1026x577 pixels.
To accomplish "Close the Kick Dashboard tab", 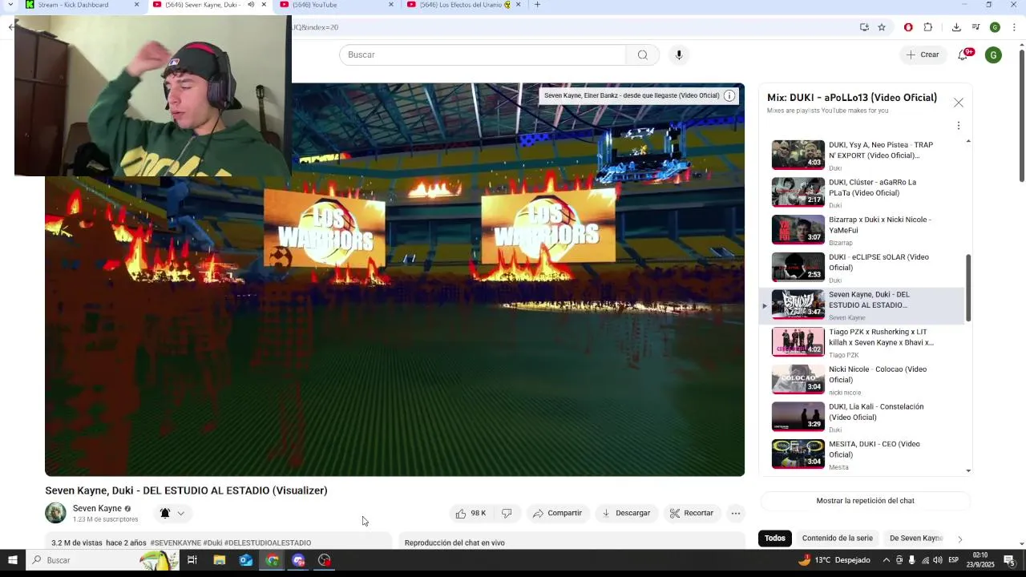I will click(x=136, y=5).
